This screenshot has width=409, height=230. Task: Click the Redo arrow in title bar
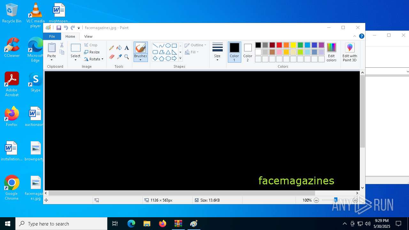(x=73, y=28)
